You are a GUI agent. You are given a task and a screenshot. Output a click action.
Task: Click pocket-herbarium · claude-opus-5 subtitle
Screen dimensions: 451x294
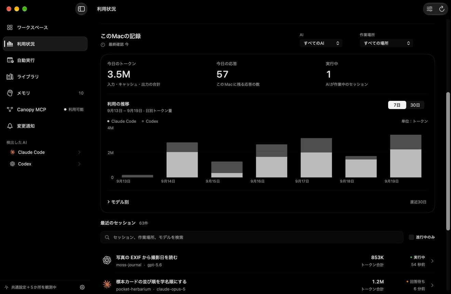point(151,289)
